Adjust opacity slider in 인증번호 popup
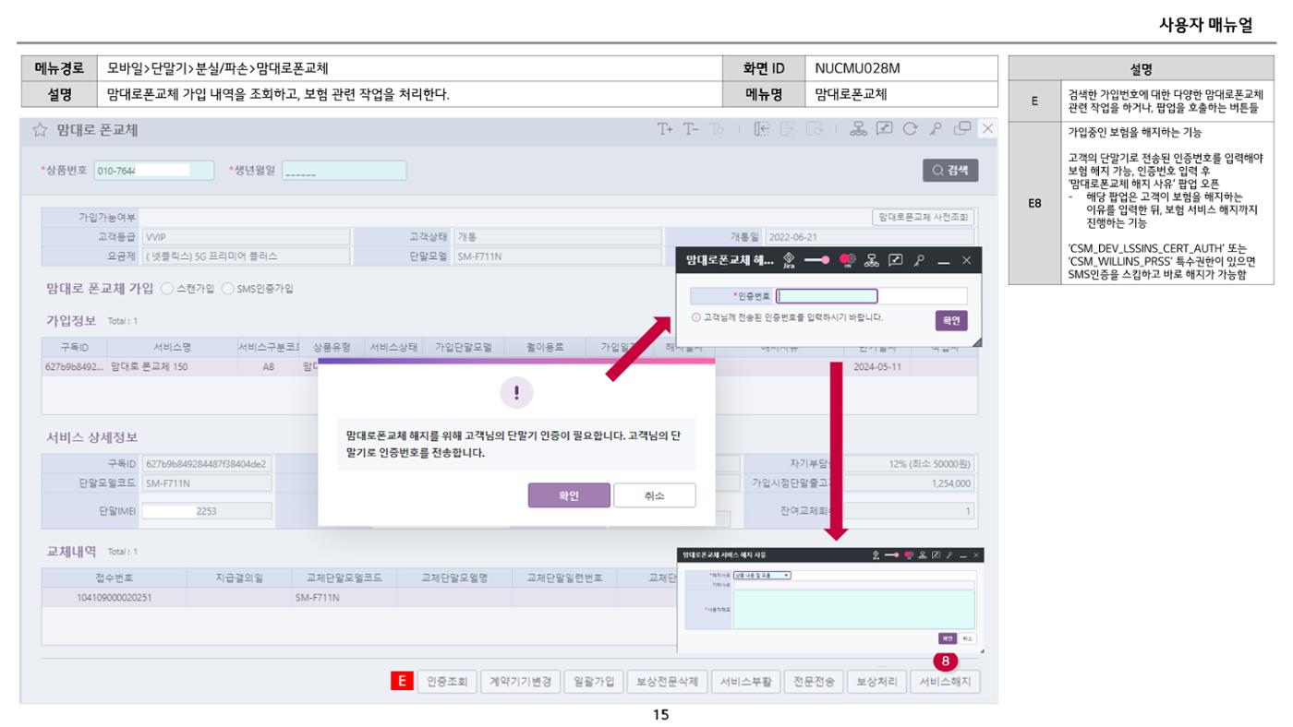 pyautogui.click(x=816, y=261)
